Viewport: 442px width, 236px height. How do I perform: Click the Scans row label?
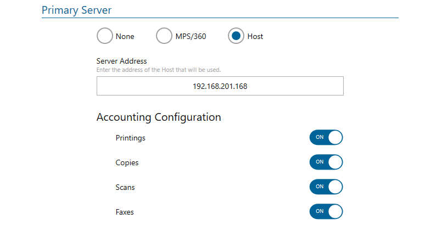(x=125, y=187)
